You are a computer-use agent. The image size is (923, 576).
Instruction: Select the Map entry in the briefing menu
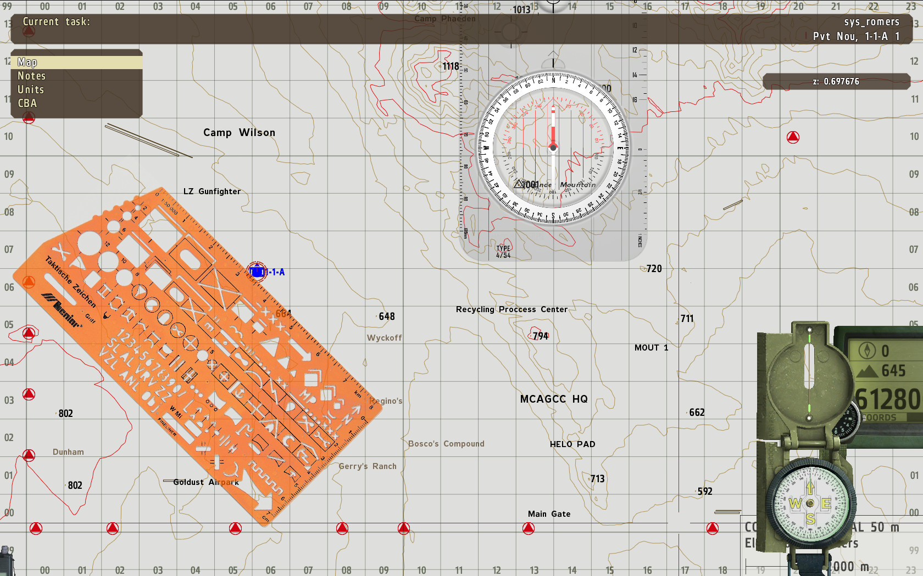point(76,62)
